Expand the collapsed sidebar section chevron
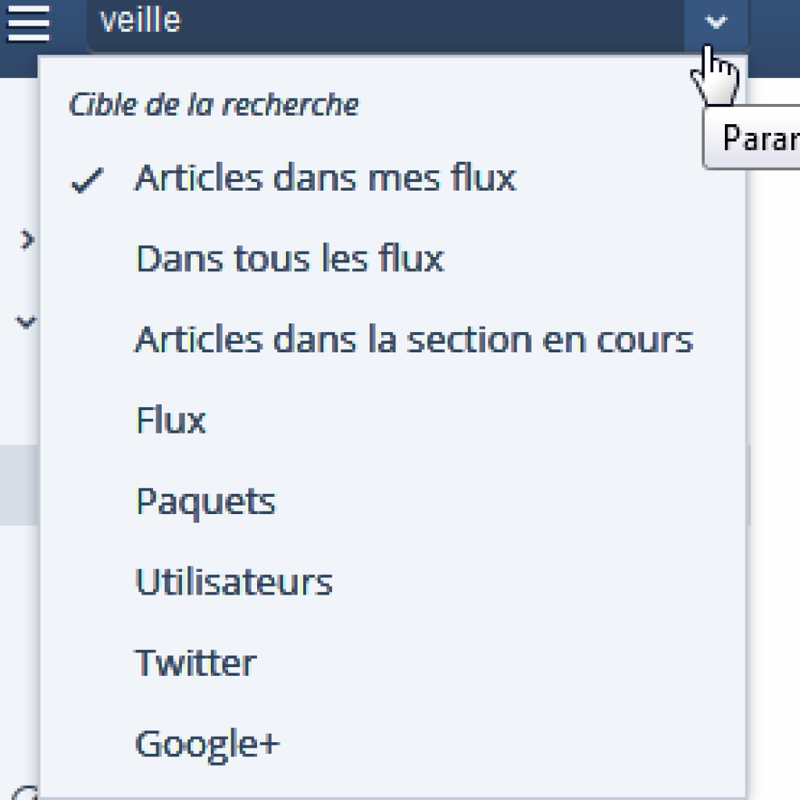Image resolution: width=800 pixels, height=800 pixels. coord(27,239)
